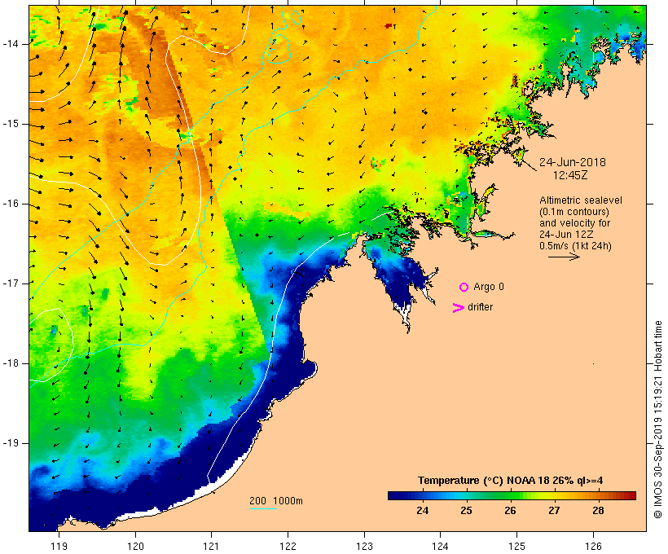668x554 pixels.
Task: Click latitude axis label -16
Action: 11,204
